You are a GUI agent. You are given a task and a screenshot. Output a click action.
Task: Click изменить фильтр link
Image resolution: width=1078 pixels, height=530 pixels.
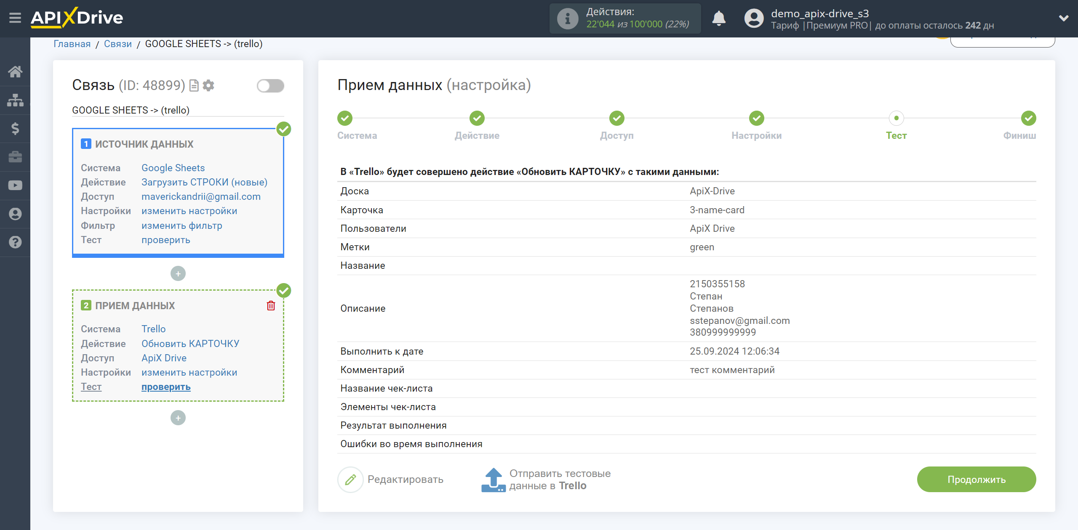click(x=181, y=225)
